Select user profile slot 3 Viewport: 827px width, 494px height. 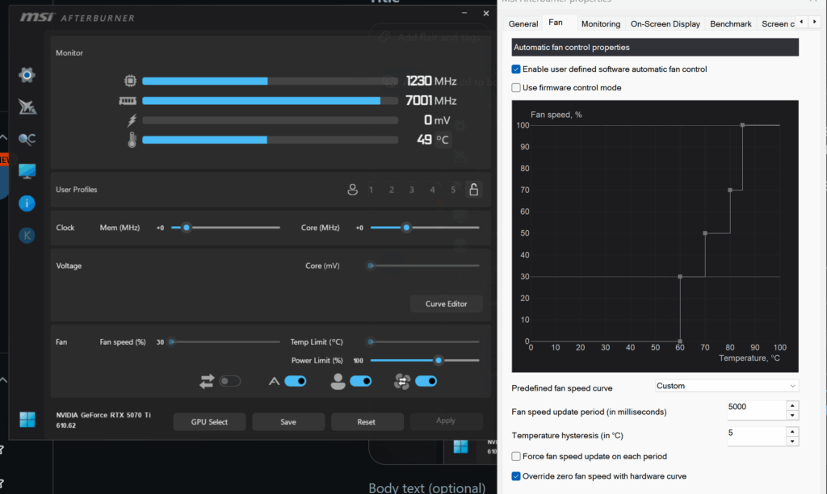click(412, 190)
